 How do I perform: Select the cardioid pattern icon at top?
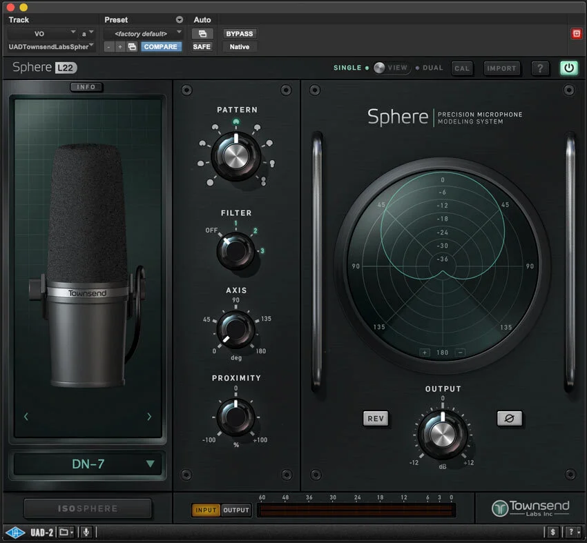(236, 121)
